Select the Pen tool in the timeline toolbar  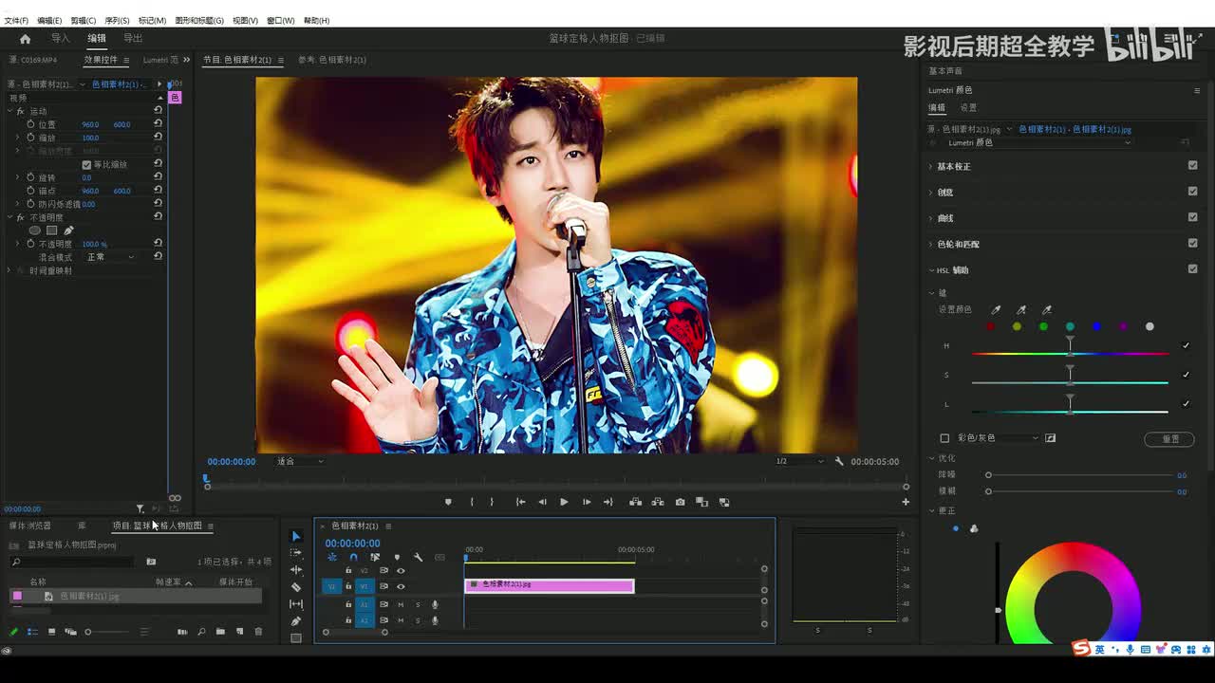296,621
